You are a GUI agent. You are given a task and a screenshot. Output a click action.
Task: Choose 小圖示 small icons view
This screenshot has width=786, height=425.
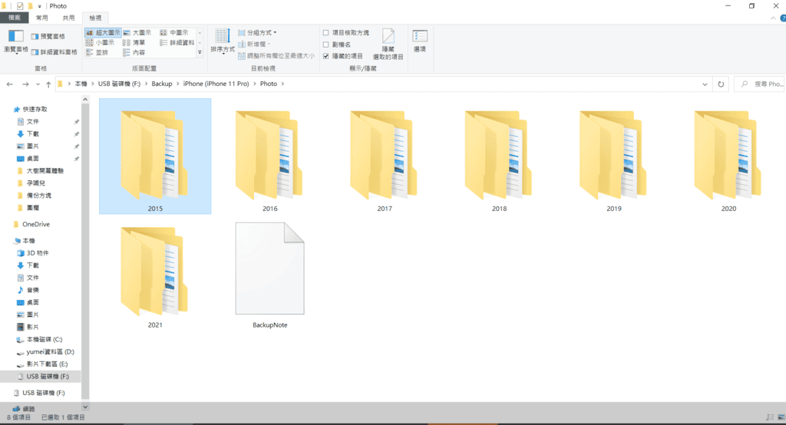[101, 43]
